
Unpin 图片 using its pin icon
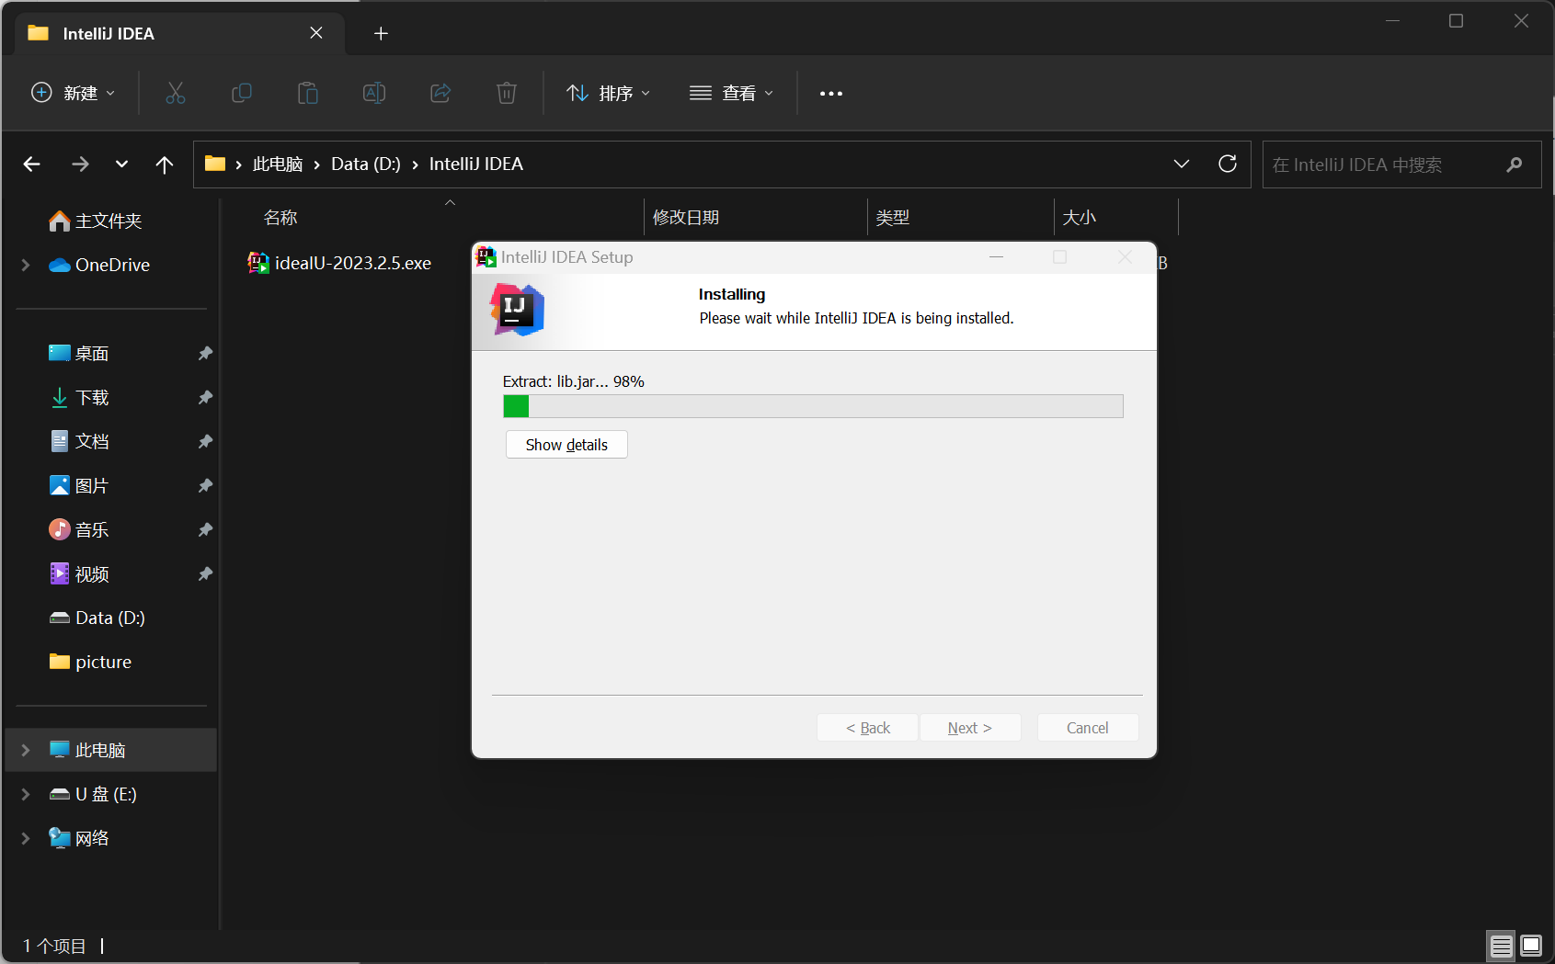click(x=205, y=485)
